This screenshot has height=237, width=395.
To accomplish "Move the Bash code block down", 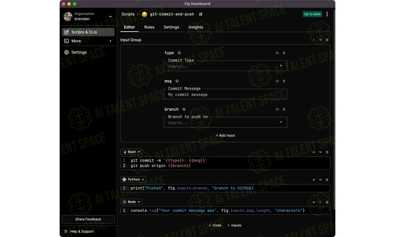I will (320, 152).
